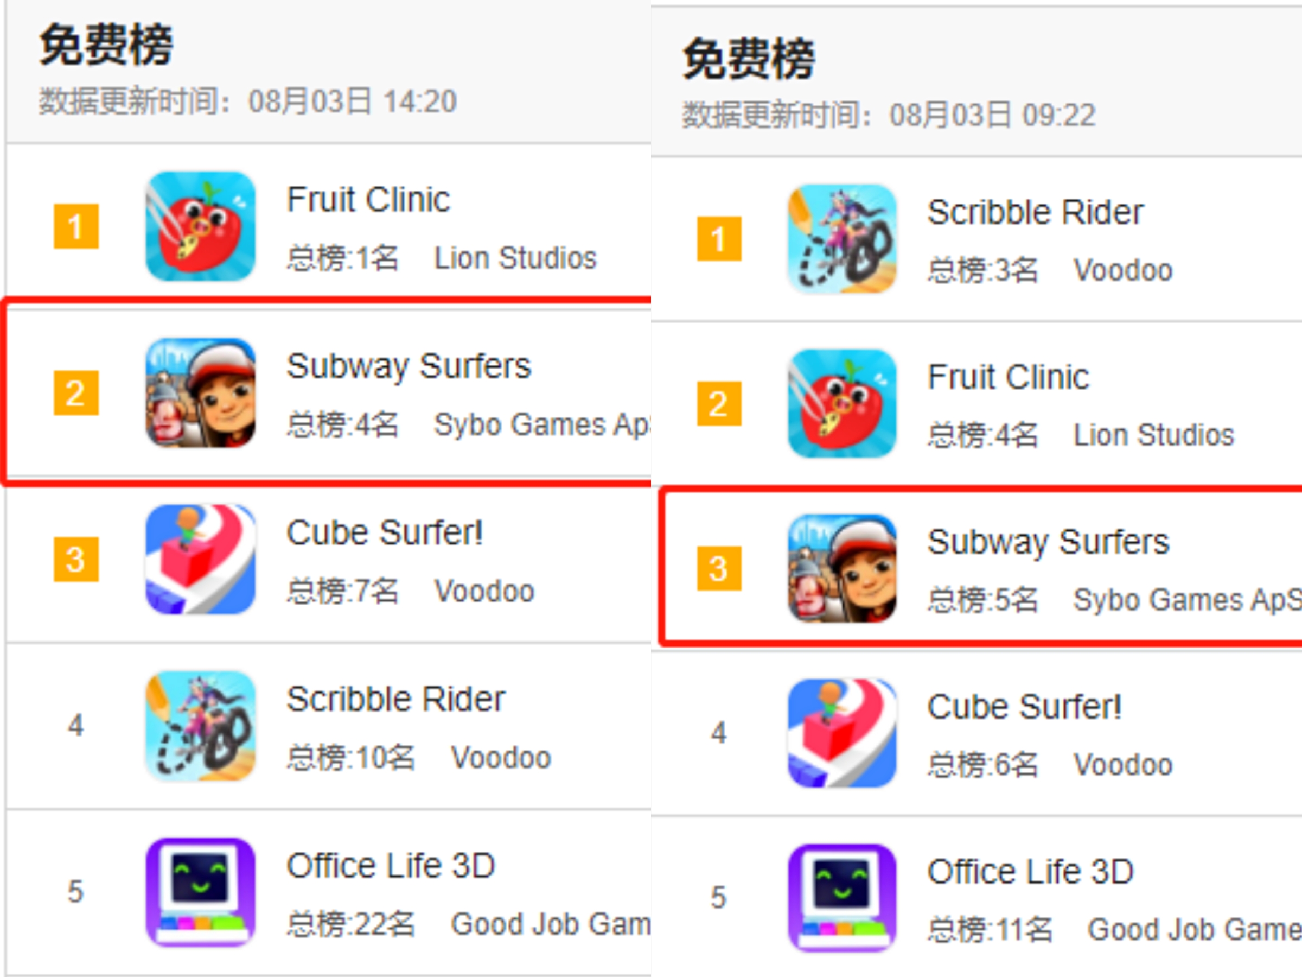Select Subway Surfers icon ranked third
The height and width of the screenshot is (977, 1302).
(x=843, y=568)
